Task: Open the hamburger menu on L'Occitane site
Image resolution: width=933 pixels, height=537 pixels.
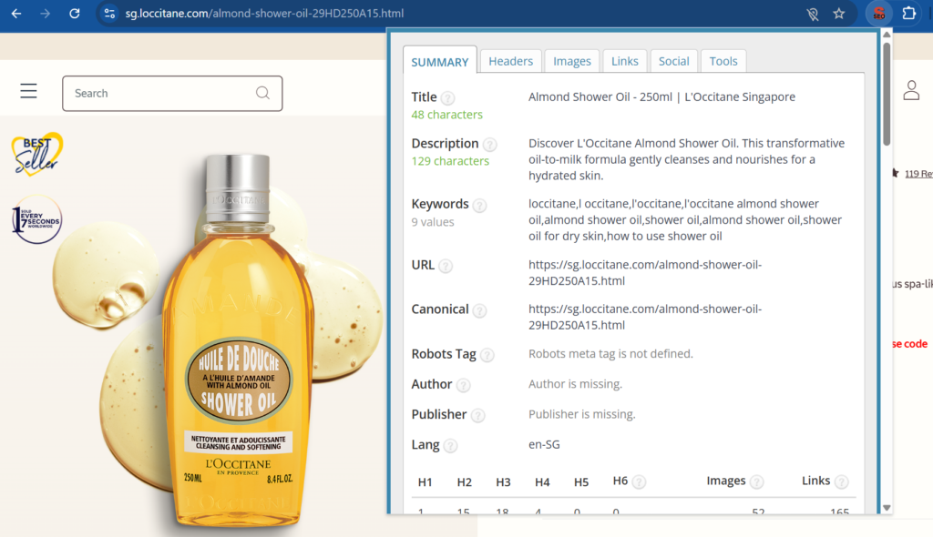Action: (28, 91)
